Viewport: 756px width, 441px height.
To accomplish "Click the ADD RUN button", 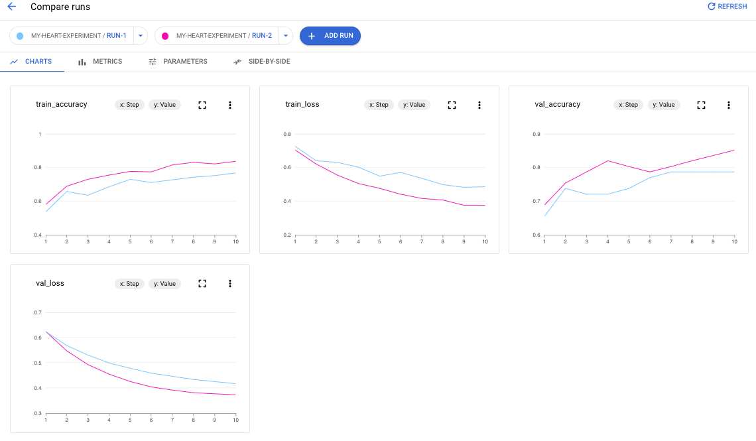I will point(330,36).
